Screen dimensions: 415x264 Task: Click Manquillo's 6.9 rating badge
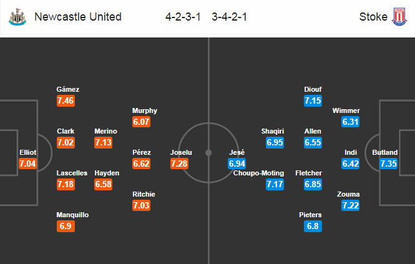(x=66, y=226)
